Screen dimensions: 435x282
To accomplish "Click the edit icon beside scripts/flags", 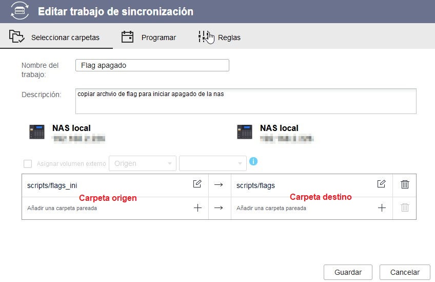I will pos(381,184).
